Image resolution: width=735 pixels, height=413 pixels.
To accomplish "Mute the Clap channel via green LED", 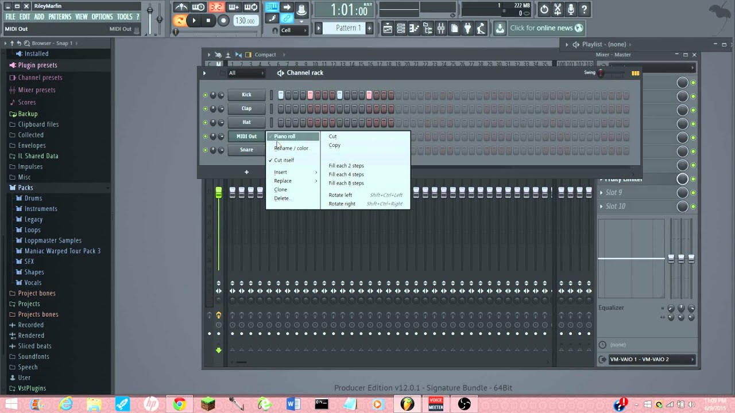I will click(x=205, y=108).
